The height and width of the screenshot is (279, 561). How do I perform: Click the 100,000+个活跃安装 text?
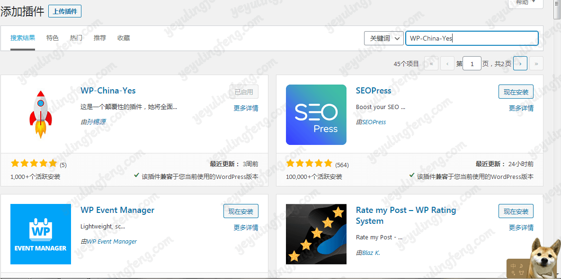tap(314, 177)
